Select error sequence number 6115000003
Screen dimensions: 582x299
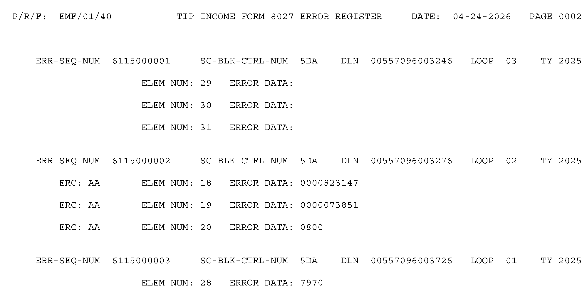click(141, 261)
